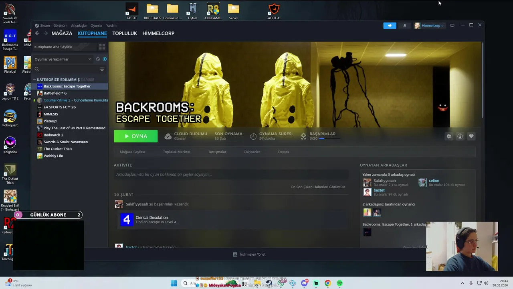Open the Clerical Desolation achievement icon

coord(127,220)
